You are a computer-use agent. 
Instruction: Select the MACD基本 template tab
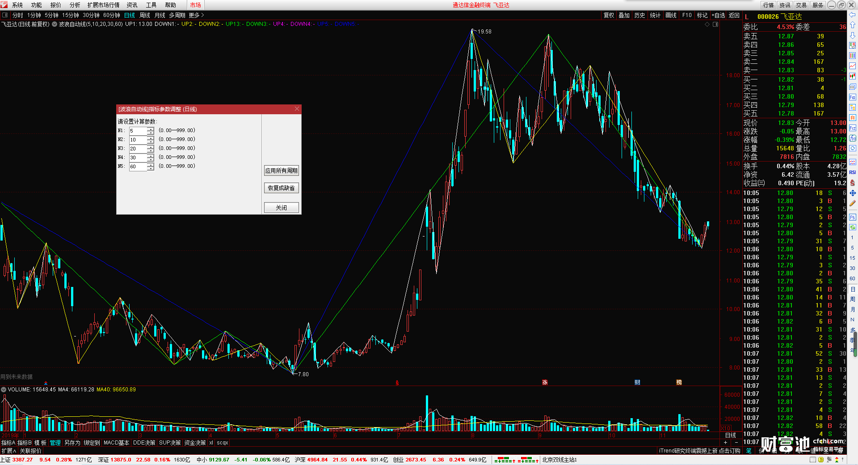coord(116,443)
